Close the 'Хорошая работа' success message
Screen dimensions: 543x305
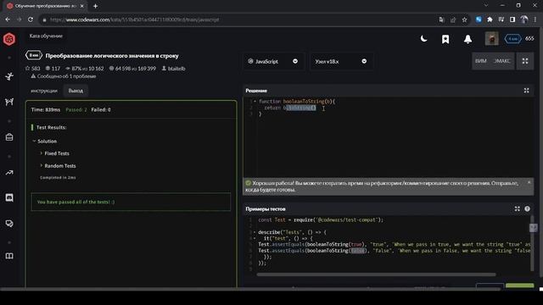(529, 182)
